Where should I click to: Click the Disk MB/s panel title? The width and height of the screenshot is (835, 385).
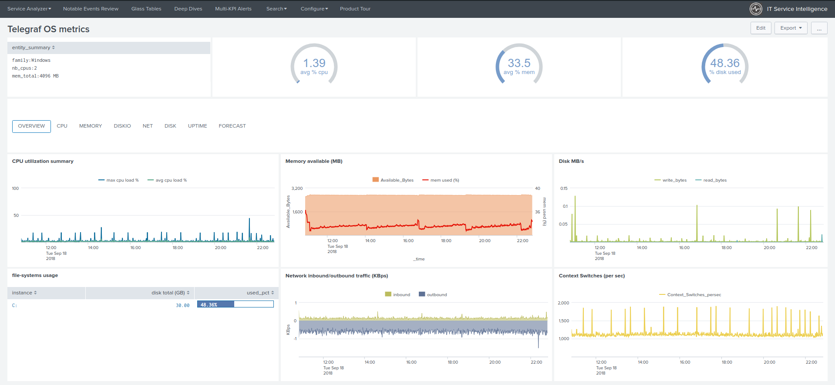click(571, 161)
